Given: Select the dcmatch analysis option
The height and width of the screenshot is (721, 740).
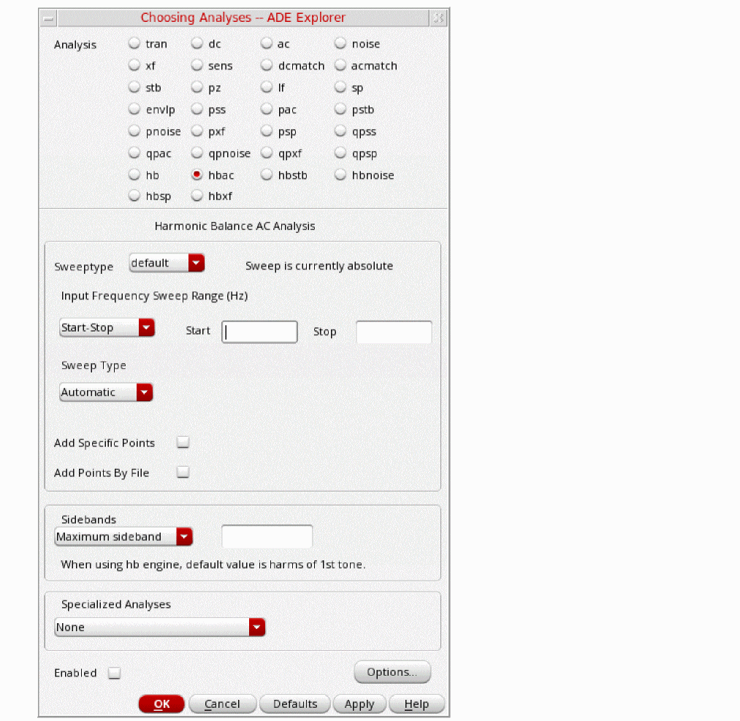Looking at the screenshot, I should [x=267, y=65].
